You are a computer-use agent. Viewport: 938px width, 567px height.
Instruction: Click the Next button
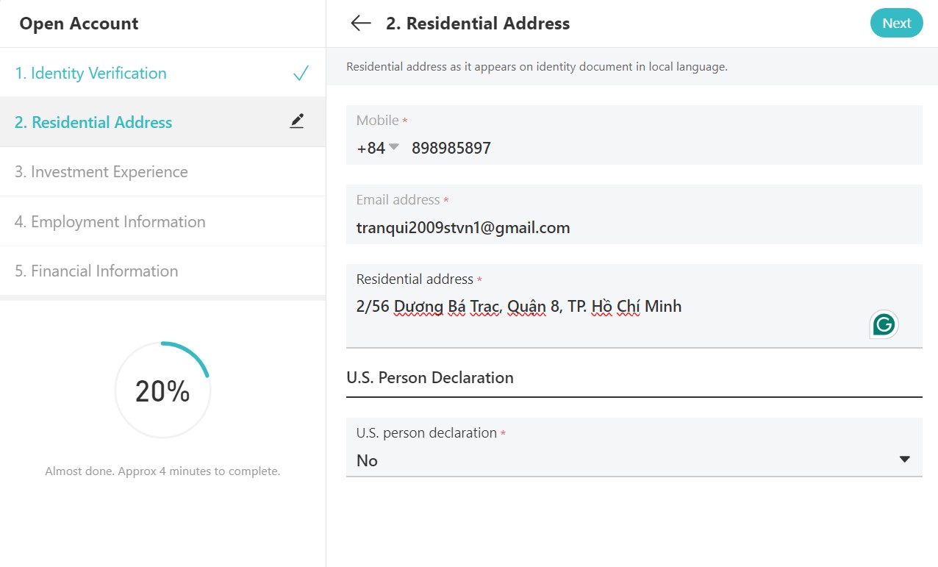tap(896, 24)
